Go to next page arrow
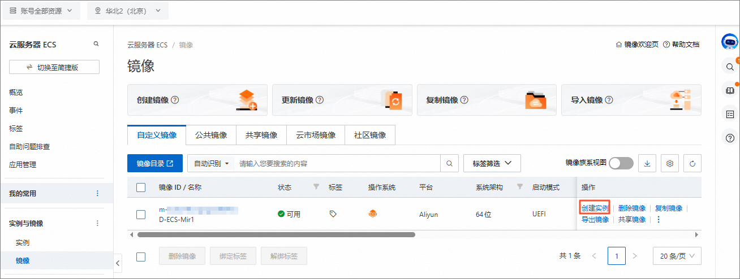Screen dimensions: 740x279 point(635,256)
